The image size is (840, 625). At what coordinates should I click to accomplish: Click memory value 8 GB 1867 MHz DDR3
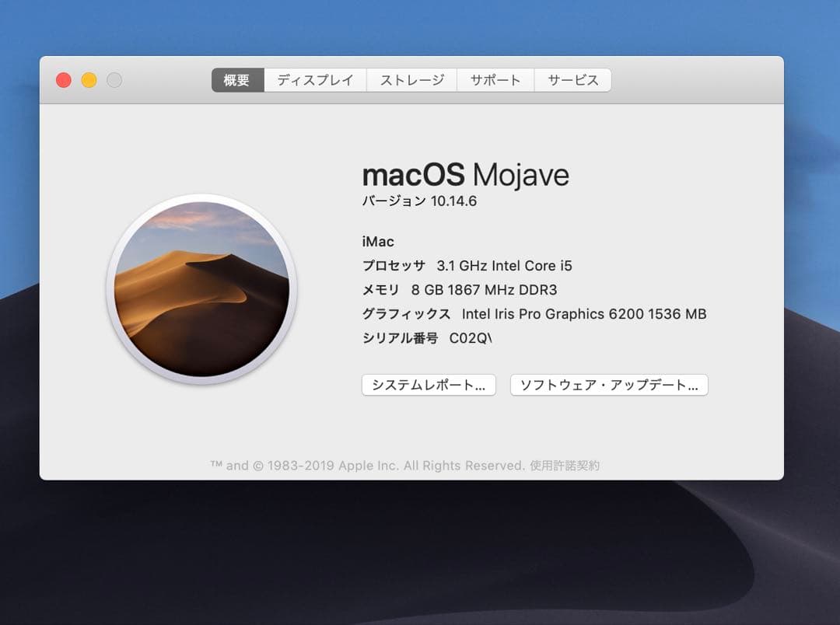tap(485, 290)
